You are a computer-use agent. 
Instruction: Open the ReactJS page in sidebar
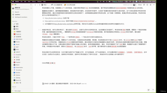(x=18, y=80)
